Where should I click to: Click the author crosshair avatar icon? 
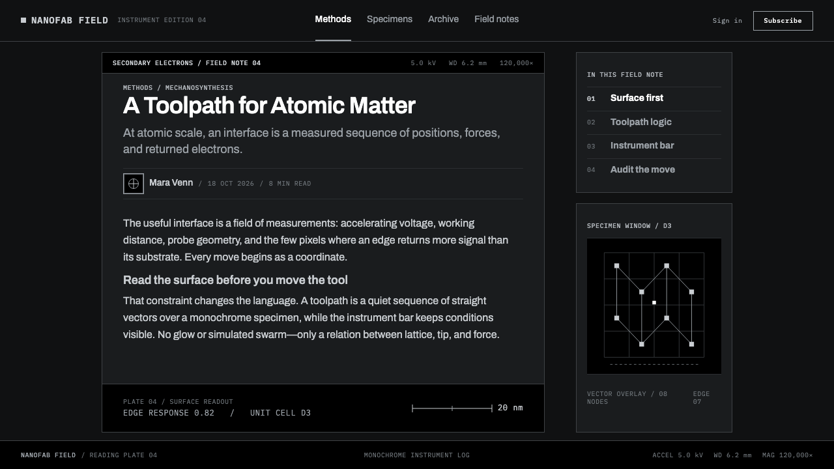(x=134, y=184)
